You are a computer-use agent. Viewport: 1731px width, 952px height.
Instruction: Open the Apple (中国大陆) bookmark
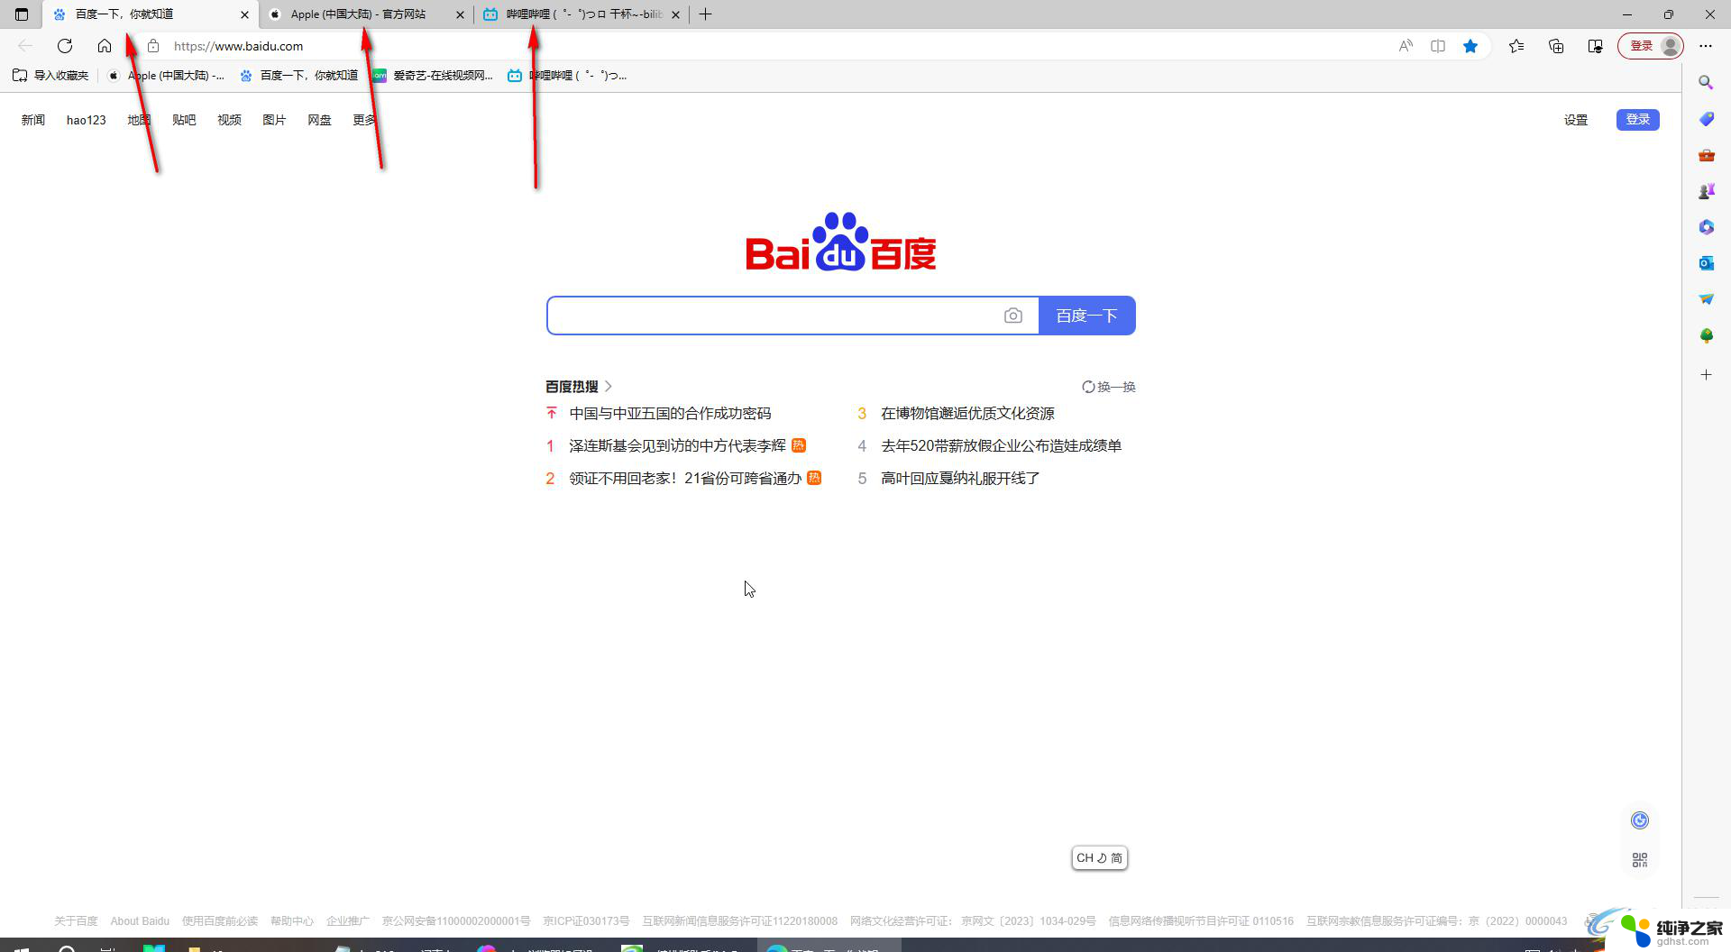[166, 76]
